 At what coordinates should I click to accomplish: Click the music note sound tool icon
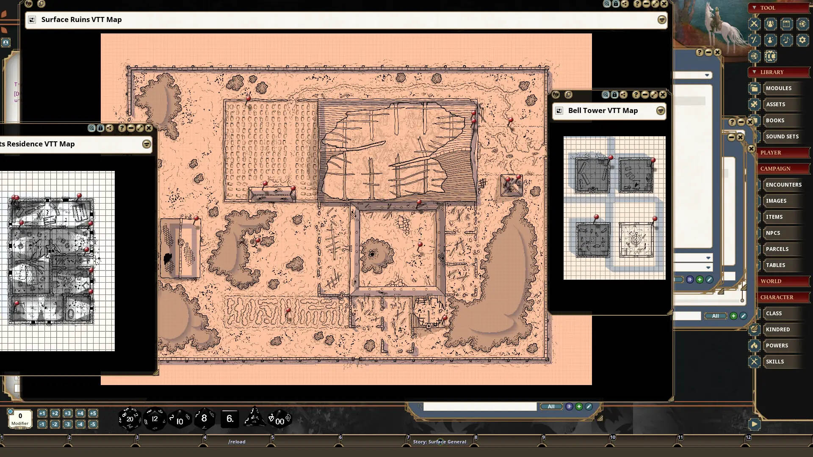coord(786,40)
